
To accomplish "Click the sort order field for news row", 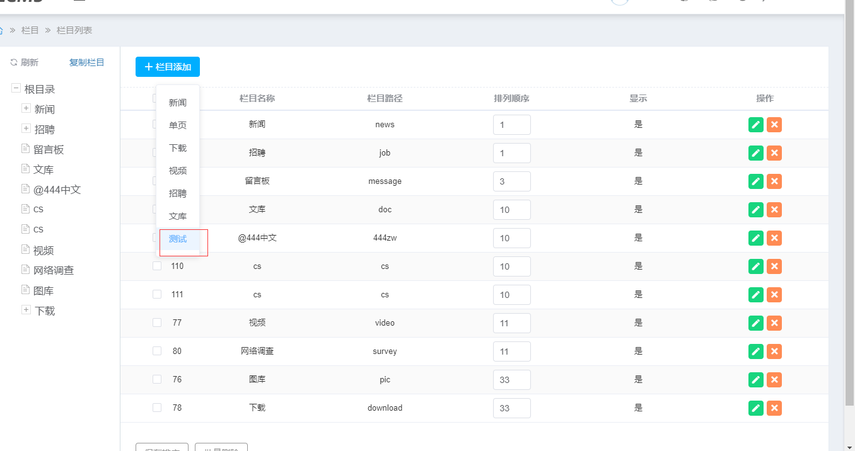I will [x=512, y=125].
